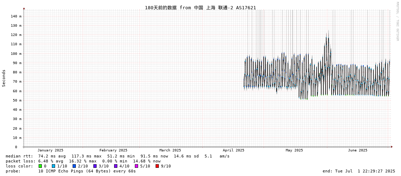
Task: Click the 90 m y-axis label
Action: click(x=17, y=63)
